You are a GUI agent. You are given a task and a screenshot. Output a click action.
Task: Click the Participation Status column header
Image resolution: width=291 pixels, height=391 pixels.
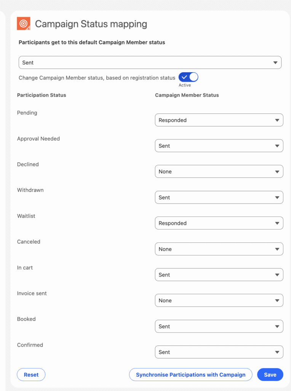[42, 95]
